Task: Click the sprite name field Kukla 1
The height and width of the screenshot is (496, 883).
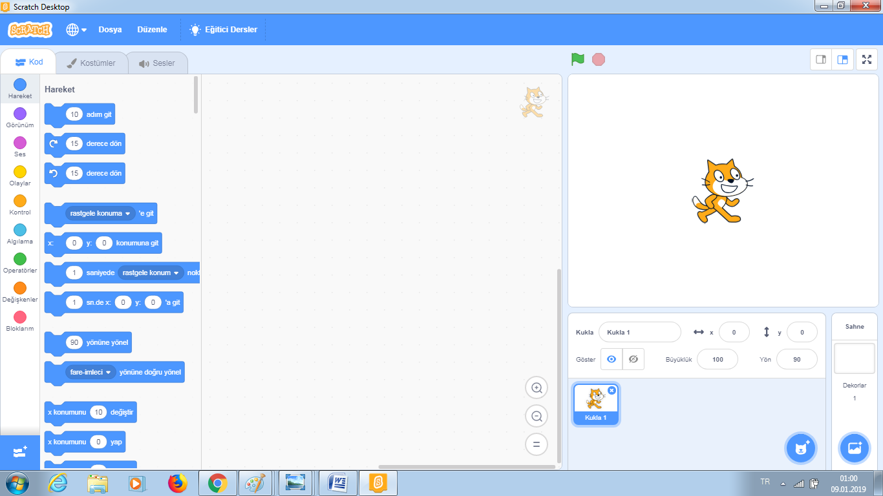Action: click(x=639, y=332)
